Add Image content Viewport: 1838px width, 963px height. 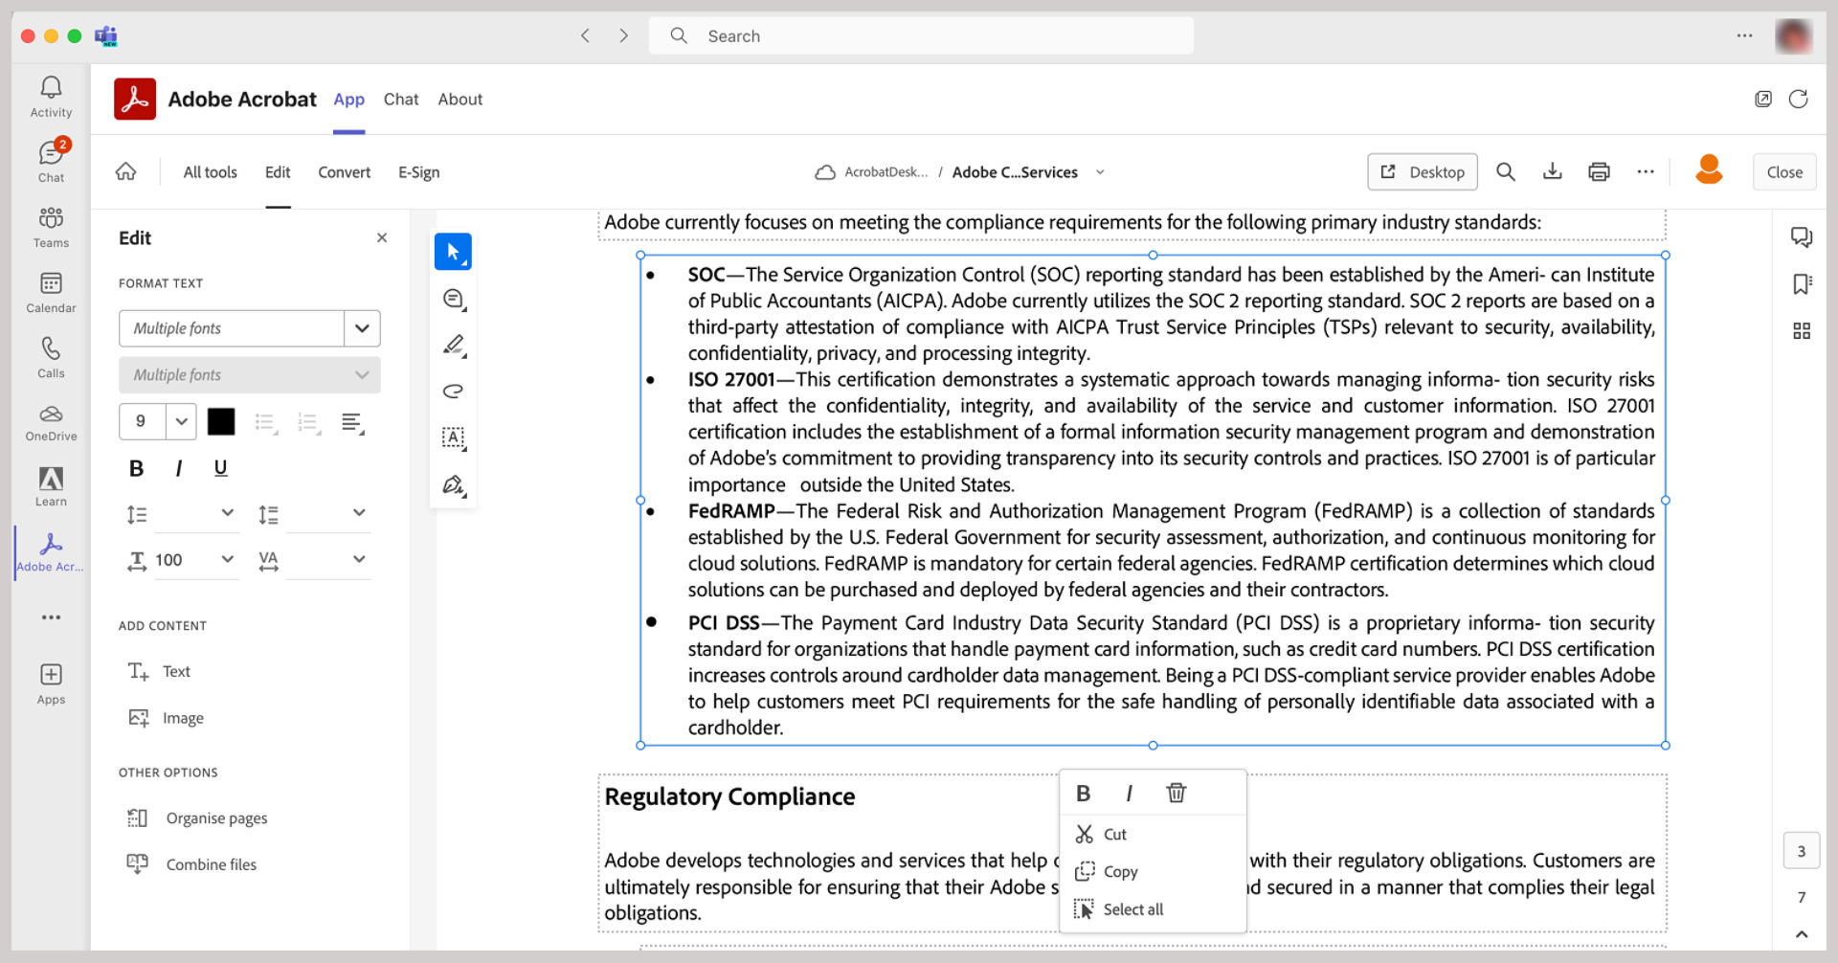166,718
